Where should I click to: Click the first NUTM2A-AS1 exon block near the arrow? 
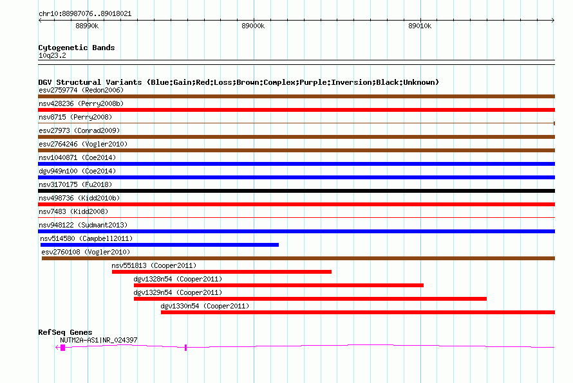click(x=63, y=348)
